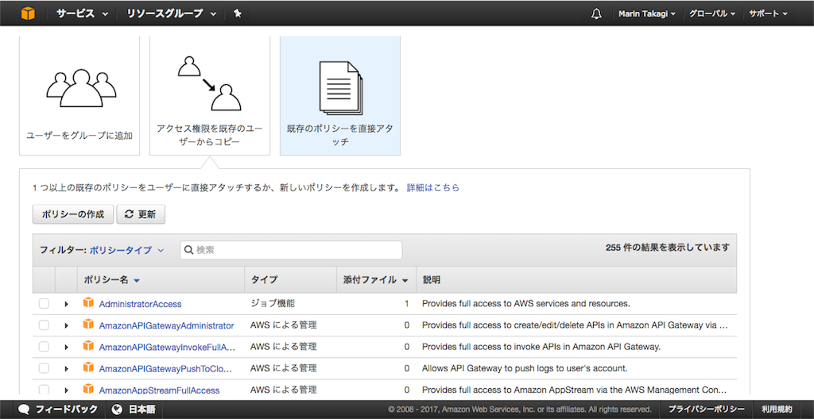Viewport: 814px width, 419px height.
Task: Expand the AmazonAPIGatewayPushToClo... row arrow
Action: [x=66, y=369]
